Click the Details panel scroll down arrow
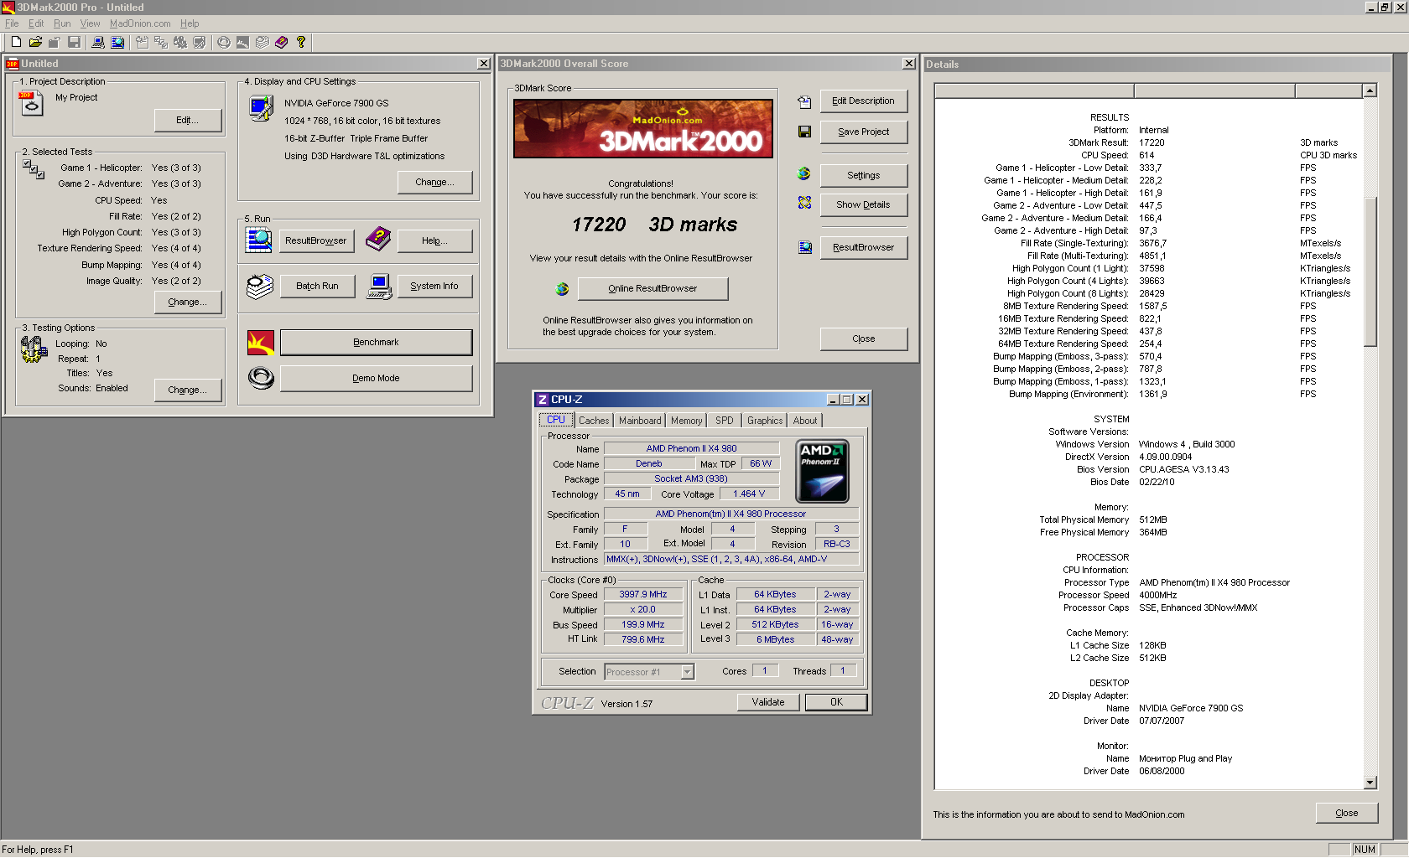The width and height of the screenshot is (1409, 858). [x=1370, y=783]
